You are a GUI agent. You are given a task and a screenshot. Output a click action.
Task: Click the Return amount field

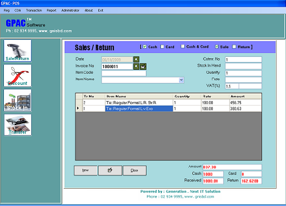point(251,181)
